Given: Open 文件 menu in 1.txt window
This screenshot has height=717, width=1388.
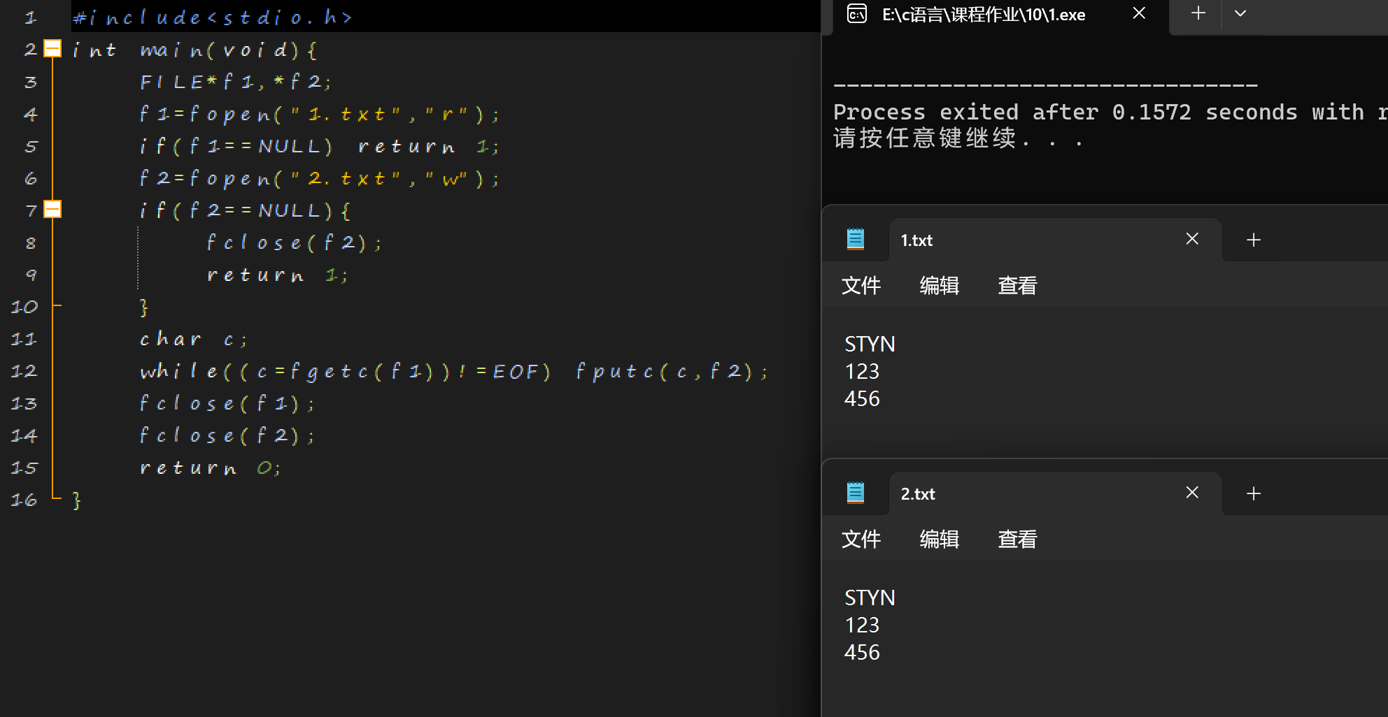Looking at the screenshot, I should (861, 285).
